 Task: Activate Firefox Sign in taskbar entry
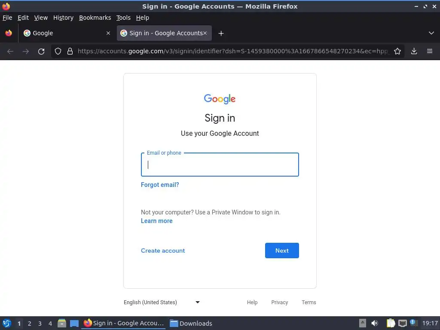pos(123,323)
